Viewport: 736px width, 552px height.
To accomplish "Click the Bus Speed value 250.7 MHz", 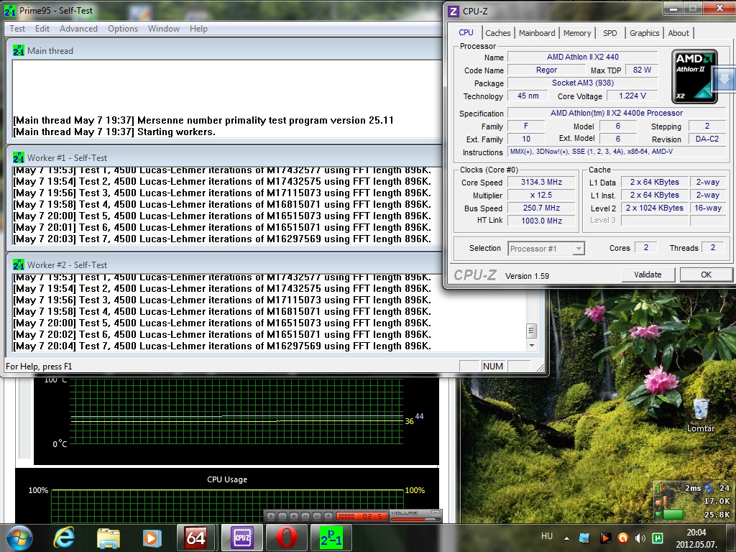I will pos(541,208).
